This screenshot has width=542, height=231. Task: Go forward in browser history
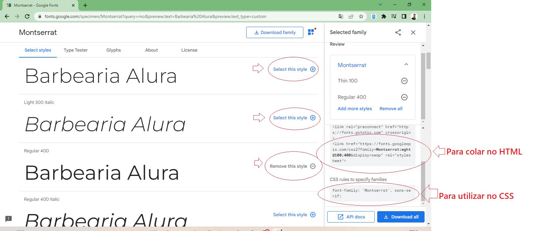click(x=17, y=16)
